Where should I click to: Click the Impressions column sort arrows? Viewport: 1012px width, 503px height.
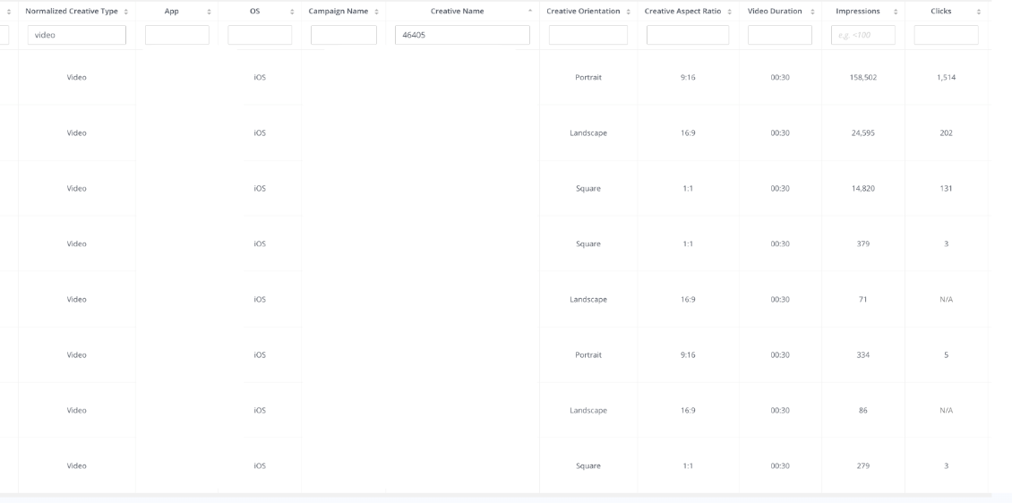896,12
